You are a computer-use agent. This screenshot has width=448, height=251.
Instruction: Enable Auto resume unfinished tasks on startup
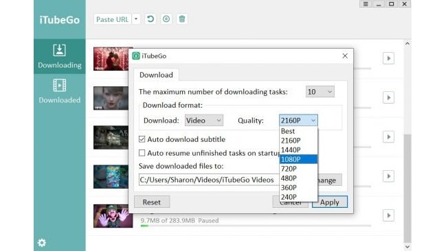click(x=142, y=153)
